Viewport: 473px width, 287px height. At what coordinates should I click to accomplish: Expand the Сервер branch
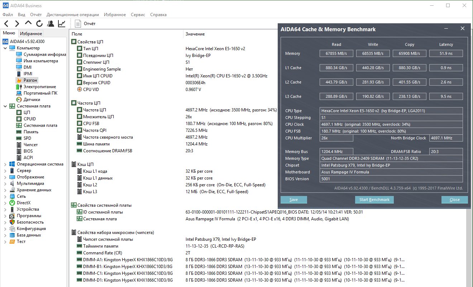point(5,171)
